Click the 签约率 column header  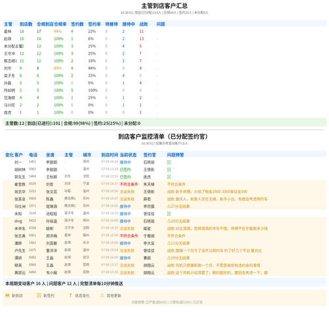pos(94,24)
